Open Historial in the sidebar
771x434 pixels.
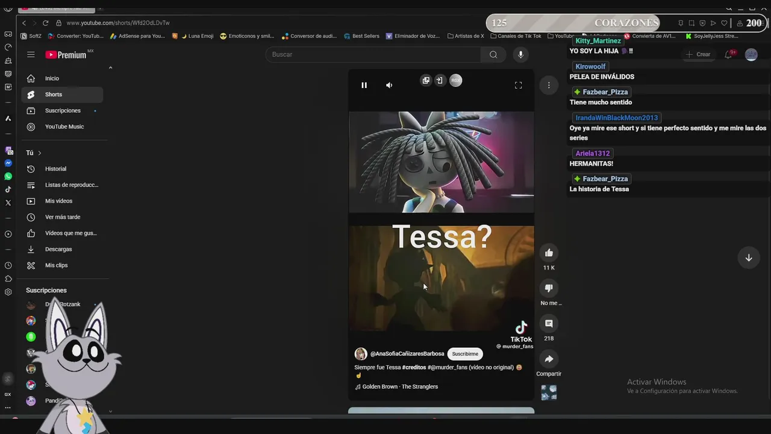pos(62,169)
